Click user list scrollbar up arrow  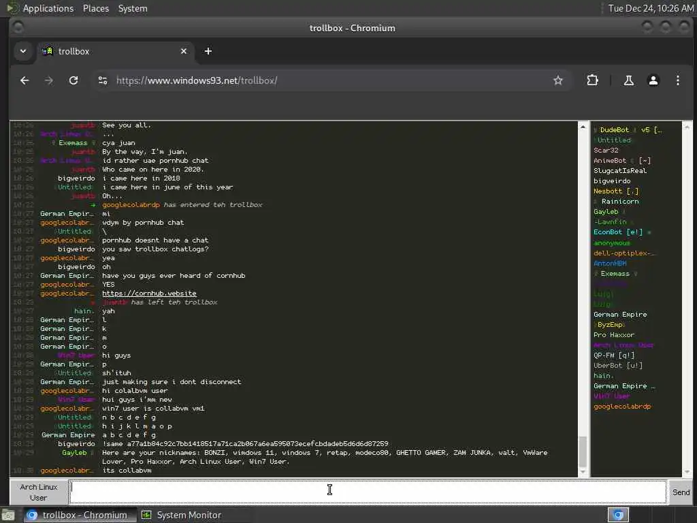[x=687, y=127]
